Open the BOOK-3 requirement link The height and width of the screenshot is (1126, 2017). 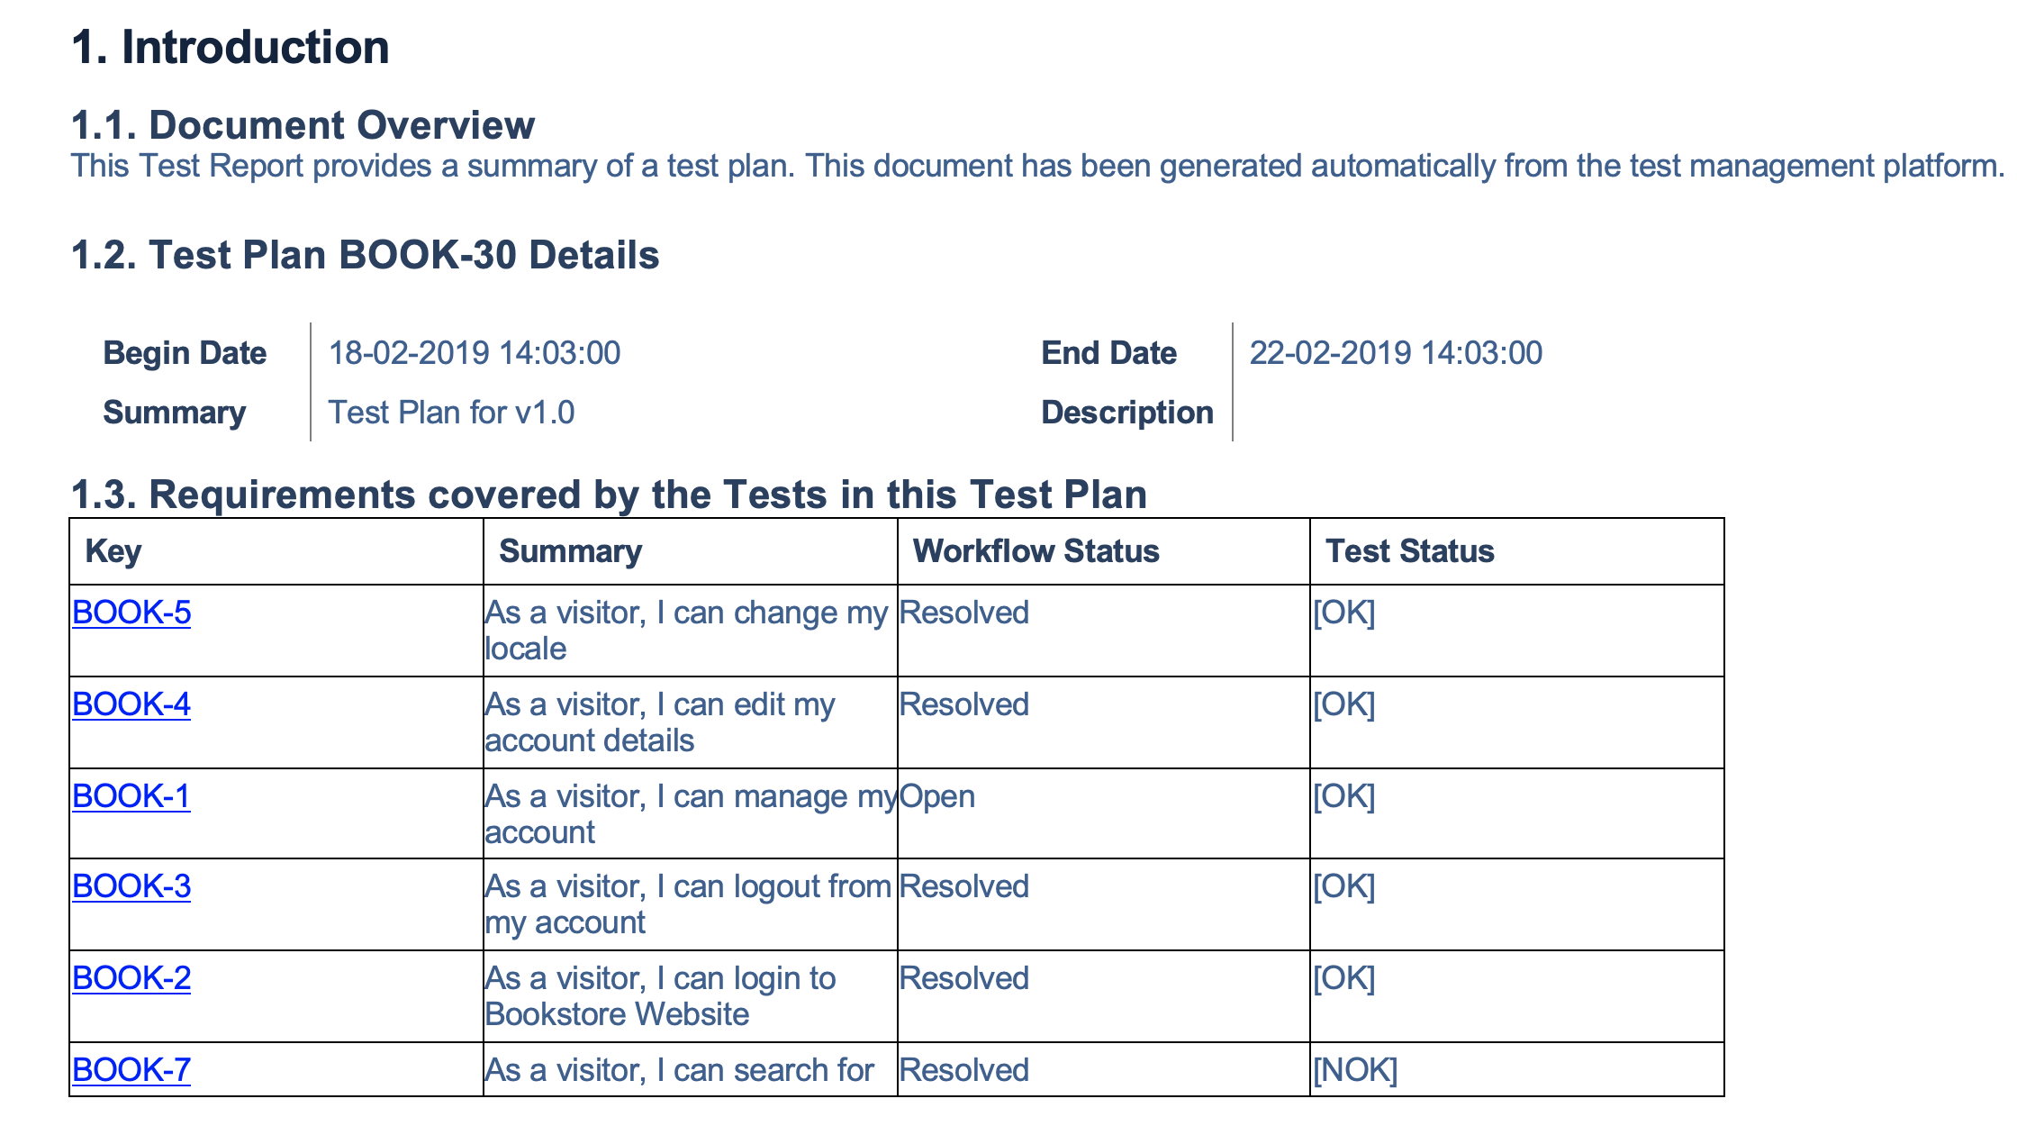click(131, 886)
